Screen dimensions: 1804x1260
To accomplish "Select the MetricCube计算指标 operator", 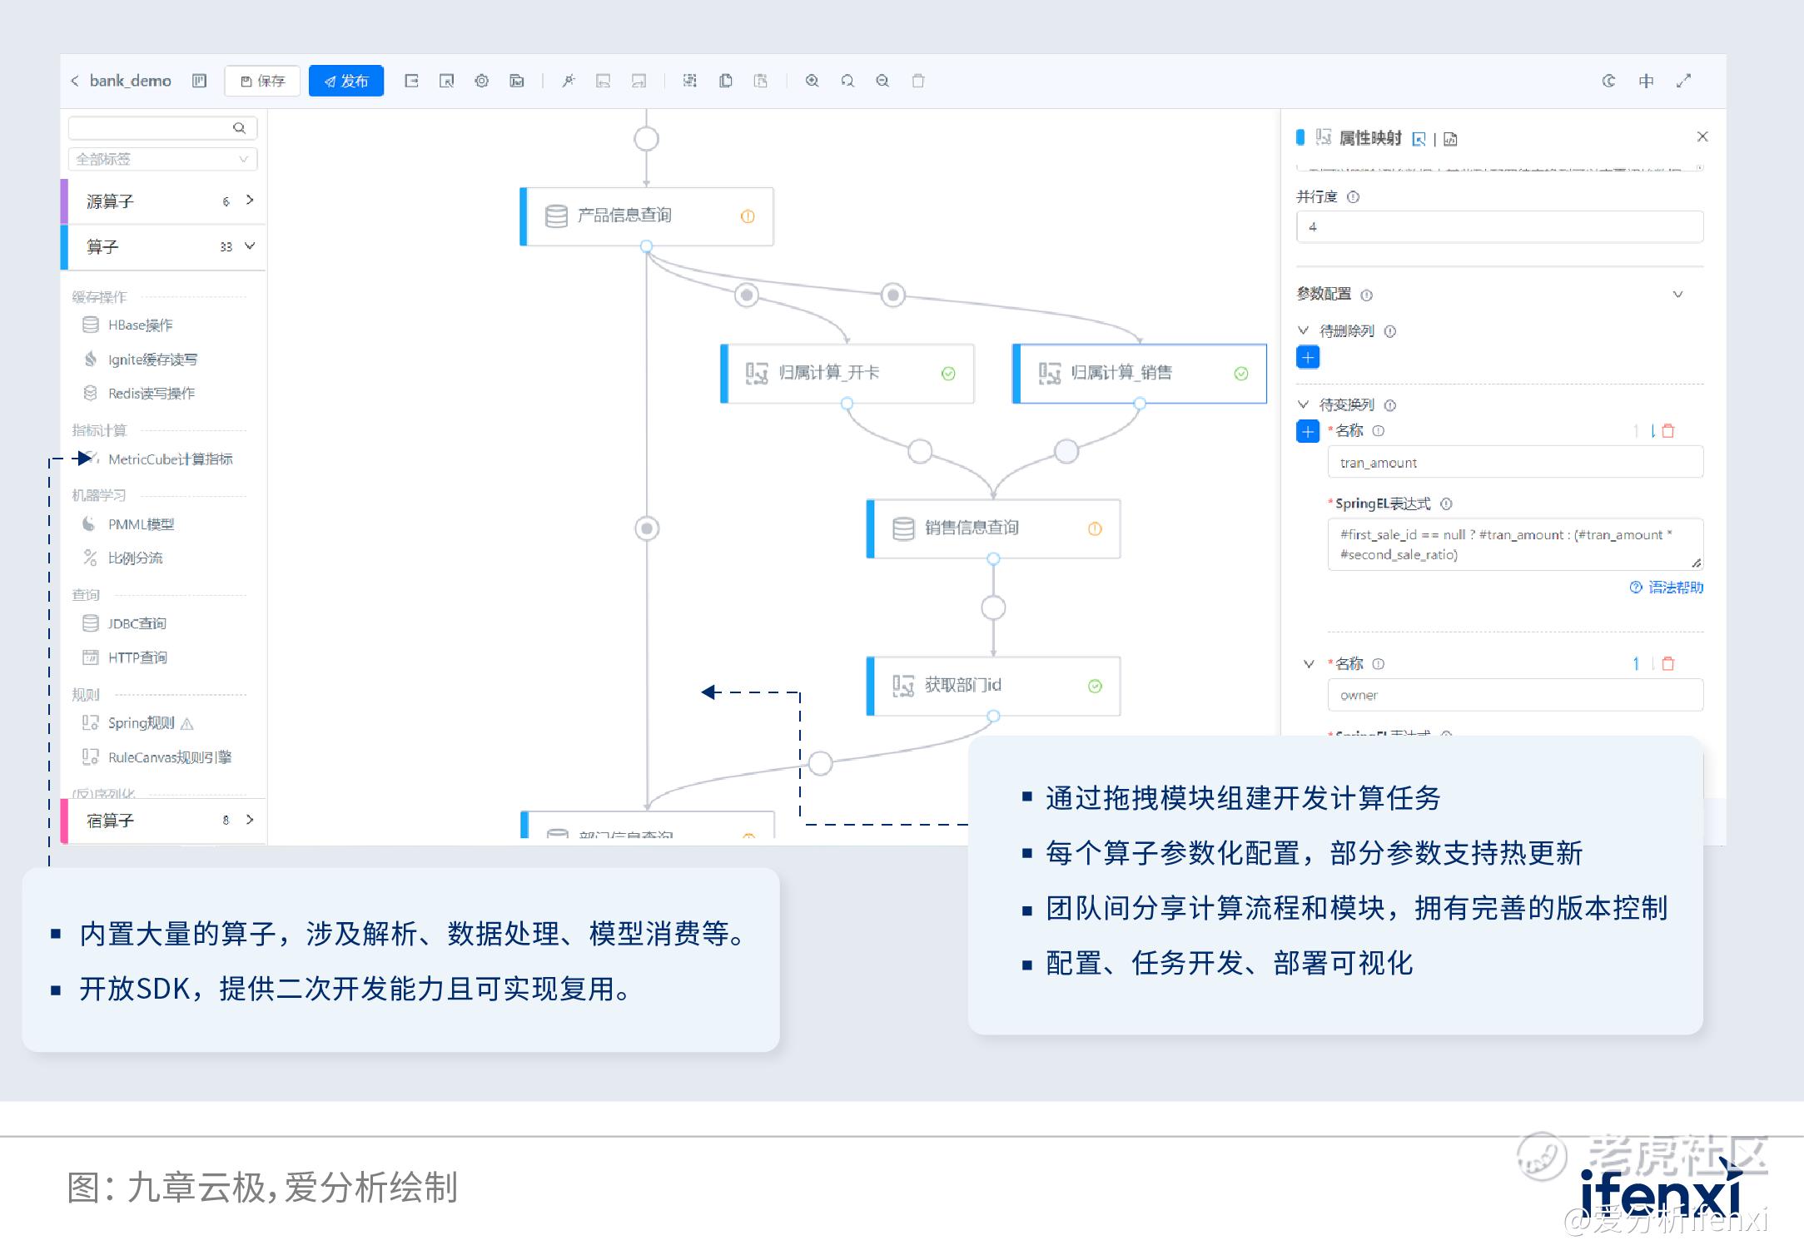I will [170, 459].
